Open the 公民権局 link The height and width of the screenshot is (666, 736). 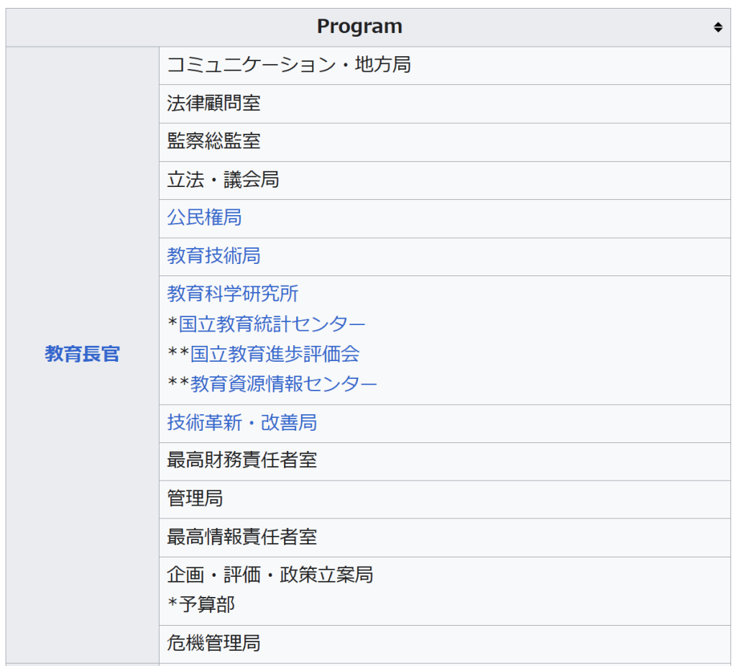[x=204, y=218]
